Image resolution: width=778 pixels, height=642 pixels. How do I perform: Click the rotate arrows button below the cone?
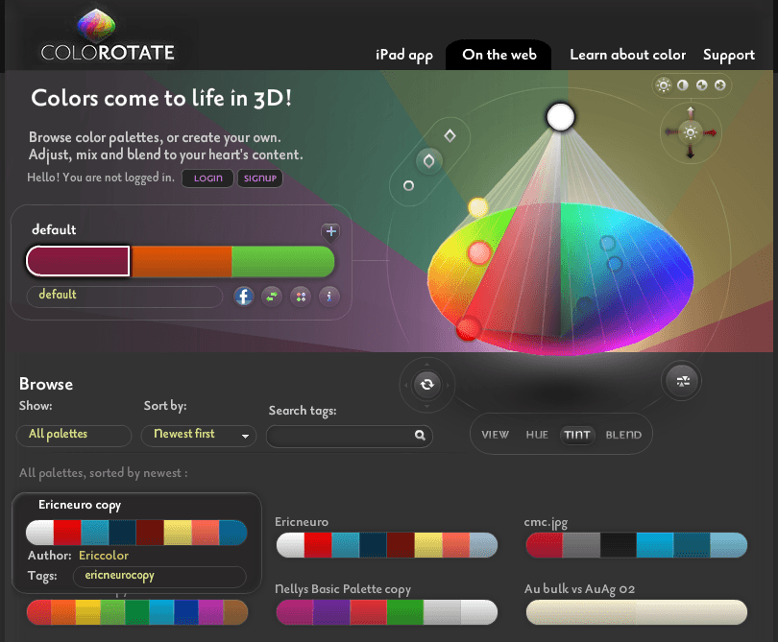click(x=426, y=384)
